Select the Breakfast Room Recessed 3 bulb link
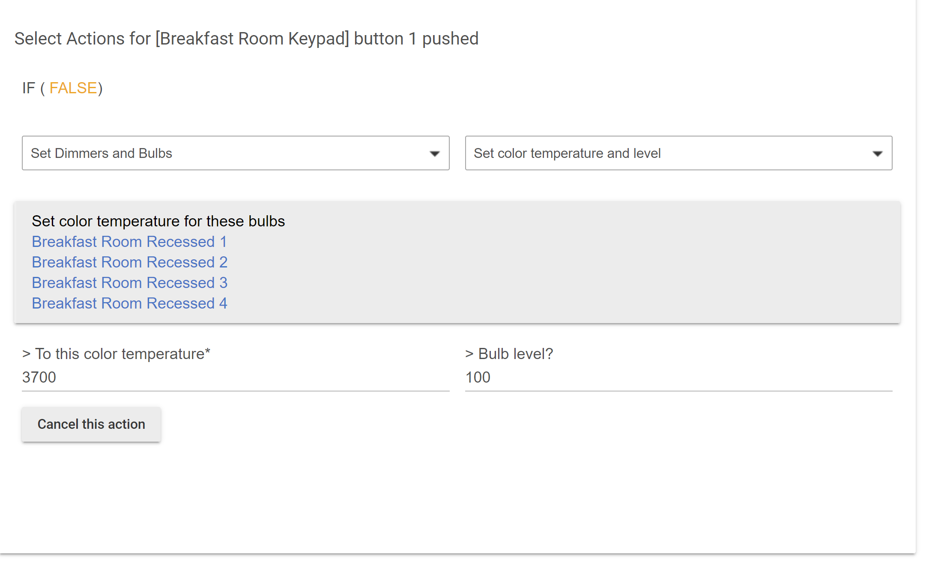941x585 pixels. click(x=130, y=283)
